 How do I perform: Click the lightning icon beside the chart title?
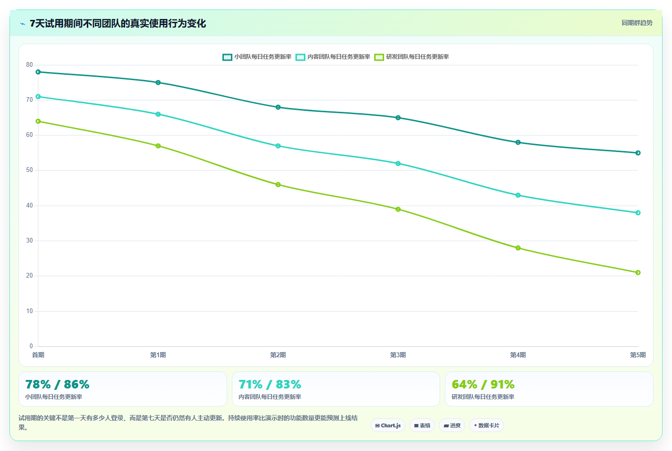click(x=23, y=24)
